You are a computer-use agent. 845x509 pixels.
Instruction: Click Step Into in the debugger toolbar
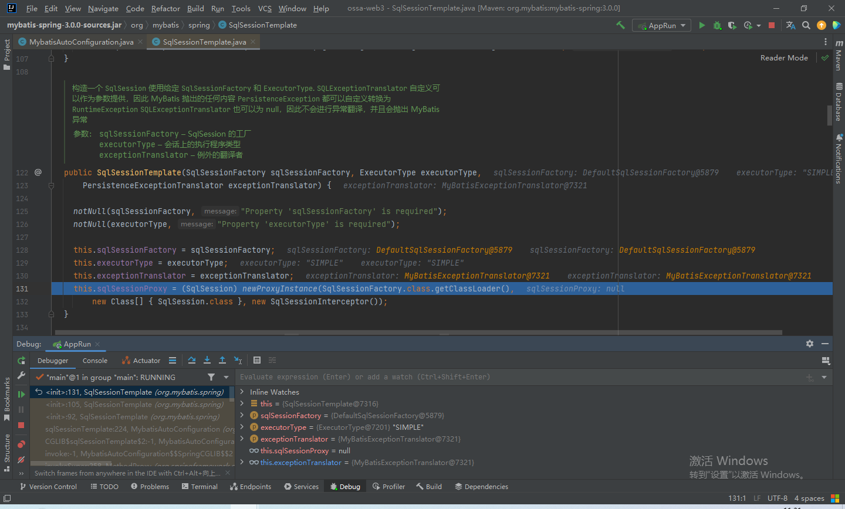click(207, 360)
